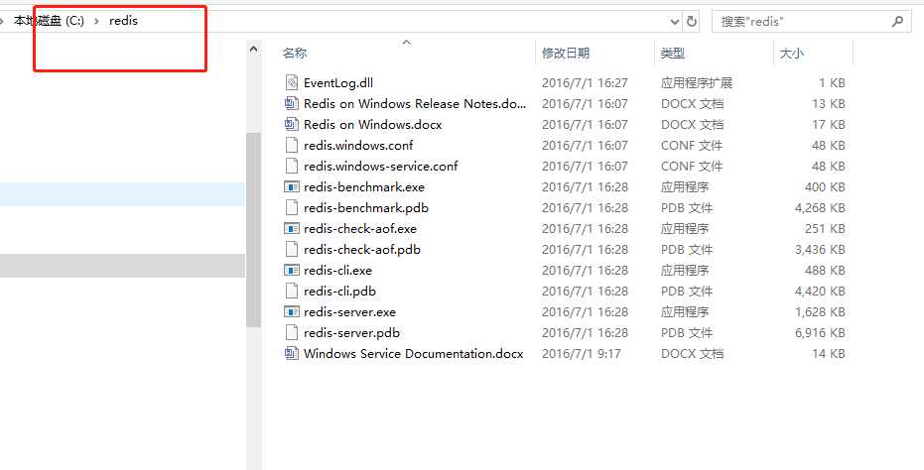Click the file icon of redis-server.pdb

(292, 333)
